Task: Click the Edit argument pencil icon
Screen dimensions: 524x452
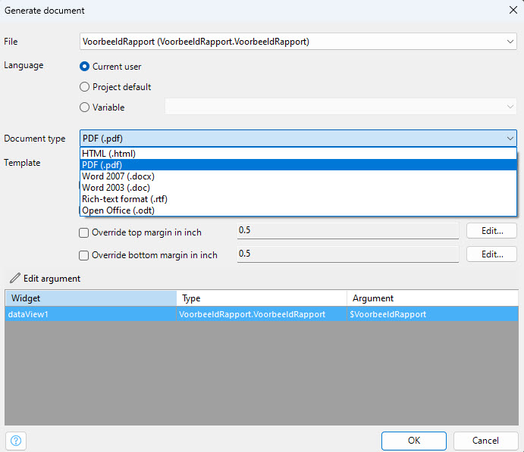Action: pyautogui.click(x=15, y=279)
